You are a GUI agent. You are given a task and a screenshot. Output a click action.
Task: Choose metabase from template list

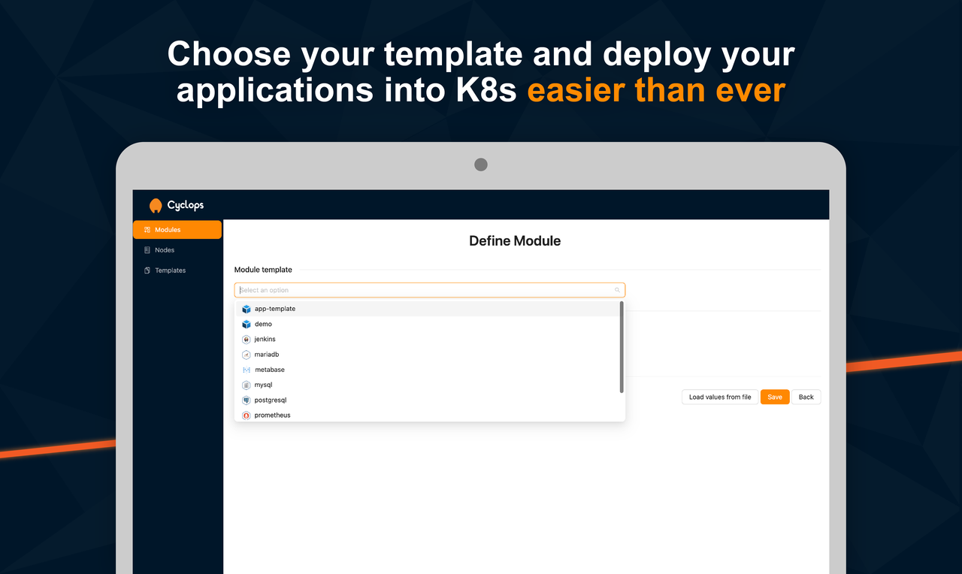click(x=427, y=370)
